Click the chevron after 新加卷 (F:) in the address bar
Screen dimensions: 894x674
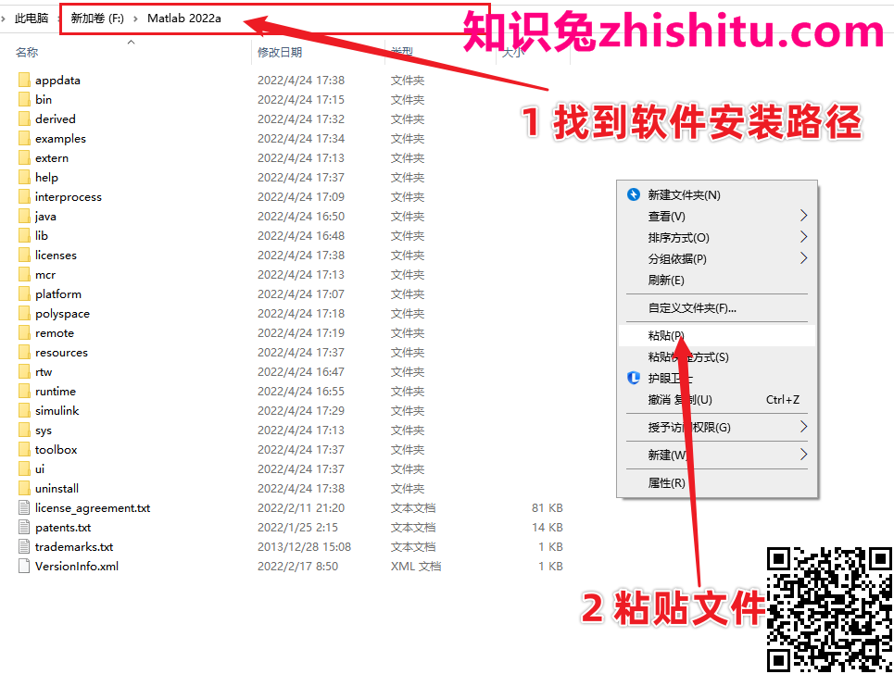(x=135, y=19)
